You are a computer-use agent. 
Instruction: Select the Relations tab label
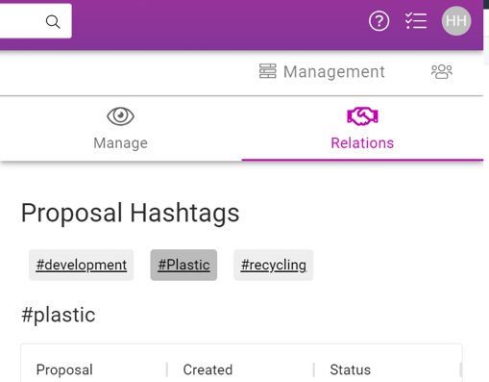(x=362, y=143)
